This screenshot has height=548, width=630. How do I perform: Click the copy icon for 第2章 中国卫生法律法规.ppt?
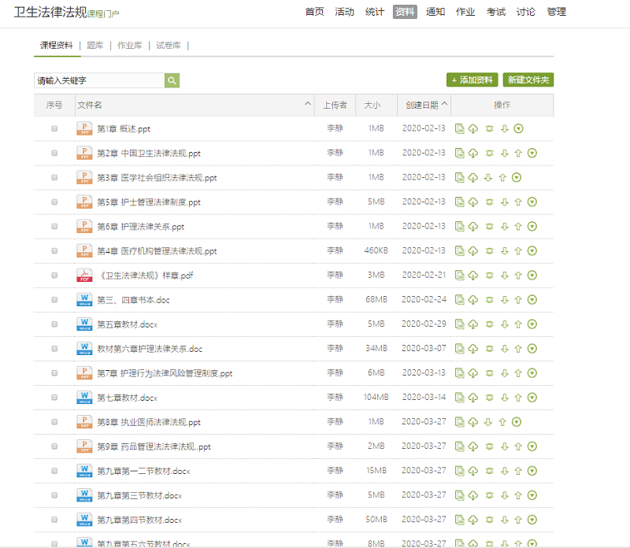coord(460,152)
